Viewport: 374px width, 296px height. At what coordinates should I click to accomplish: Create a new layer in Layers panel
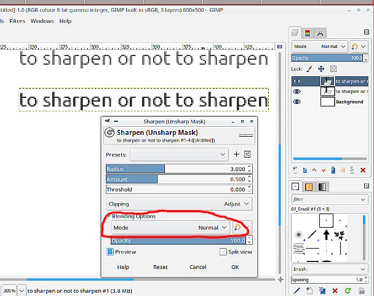[295, 170]
